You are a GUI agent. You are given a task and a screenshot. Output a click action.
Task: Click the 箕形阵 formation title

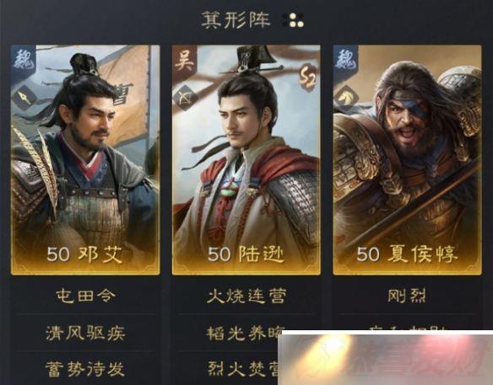pyautogui.click(x=236, y=20)
